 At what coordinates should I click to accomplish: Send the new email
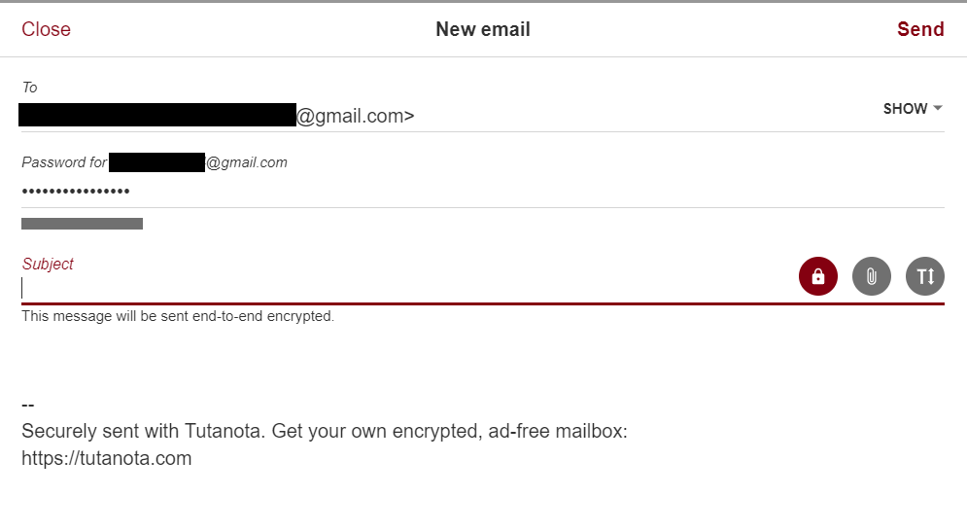click(x=920, y=29)
